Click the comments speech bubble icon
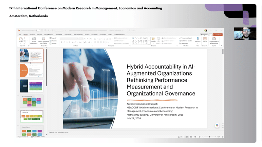 210,35
